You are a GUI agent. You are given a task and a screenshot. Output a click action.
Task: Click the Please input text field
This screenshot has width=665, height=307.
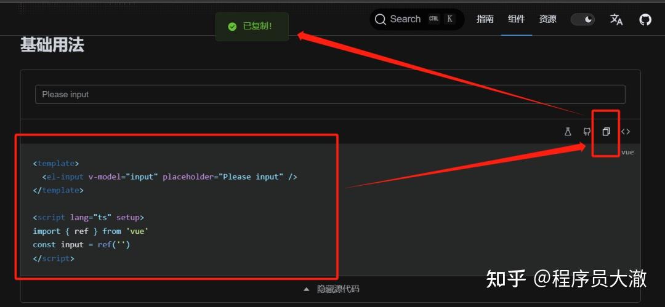330,94
